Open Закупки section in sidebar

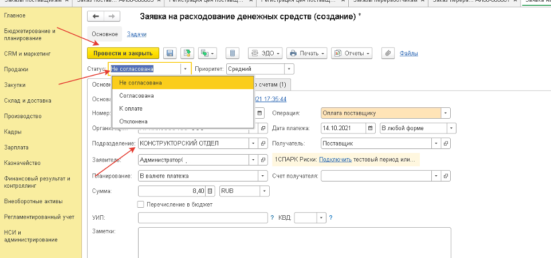point(15,84)
